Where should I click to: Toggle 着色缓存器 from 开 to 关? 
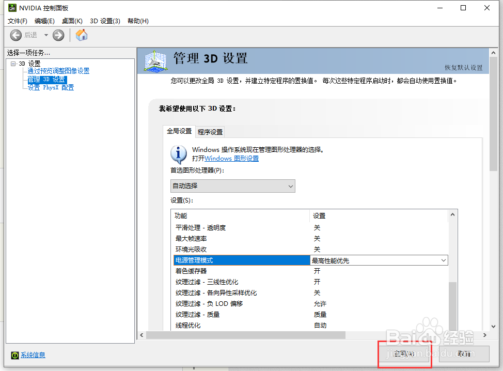pos(317,271)
